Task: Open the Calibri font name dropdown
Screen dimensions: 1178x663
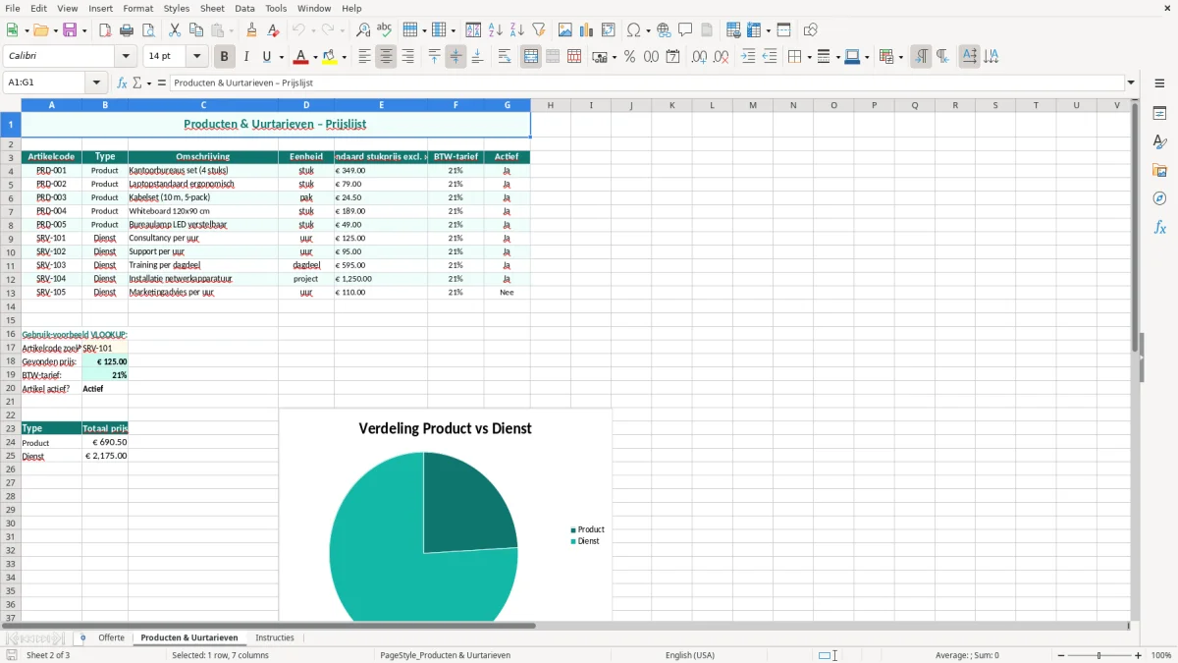Action: click(x=126, y=57)
